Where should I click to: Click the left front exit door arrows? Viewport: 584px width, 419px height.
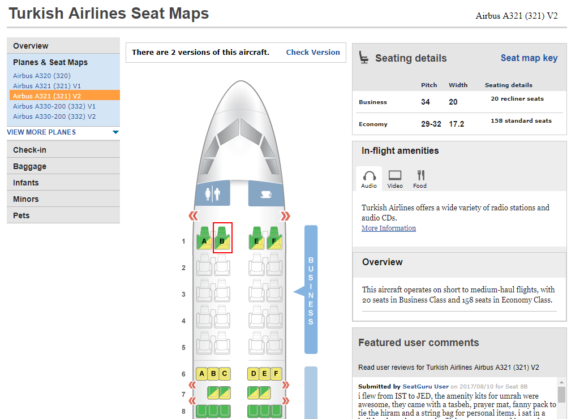[194, 216]
